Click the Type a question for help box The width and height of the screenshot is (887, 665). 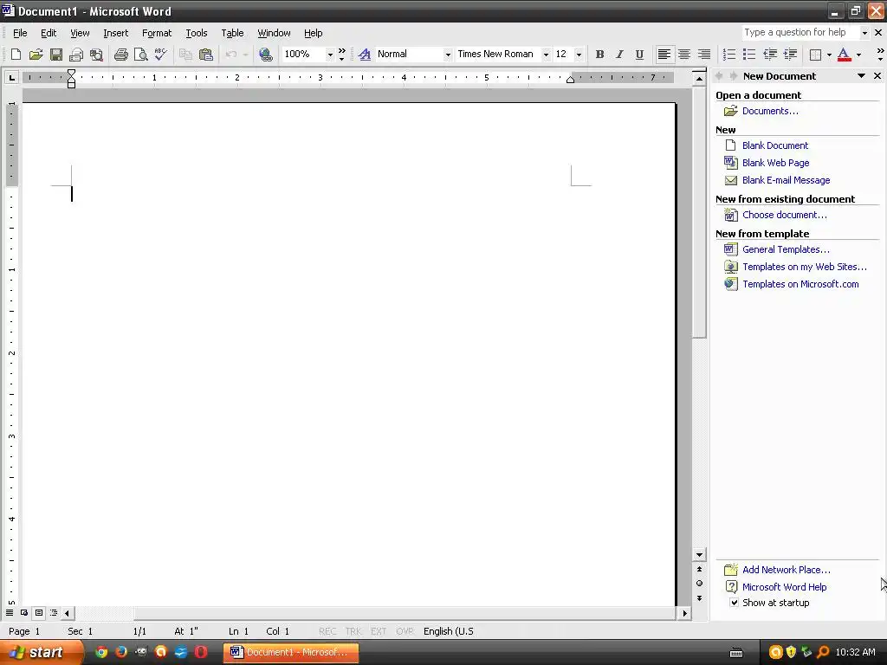click(x=800, y=32)
